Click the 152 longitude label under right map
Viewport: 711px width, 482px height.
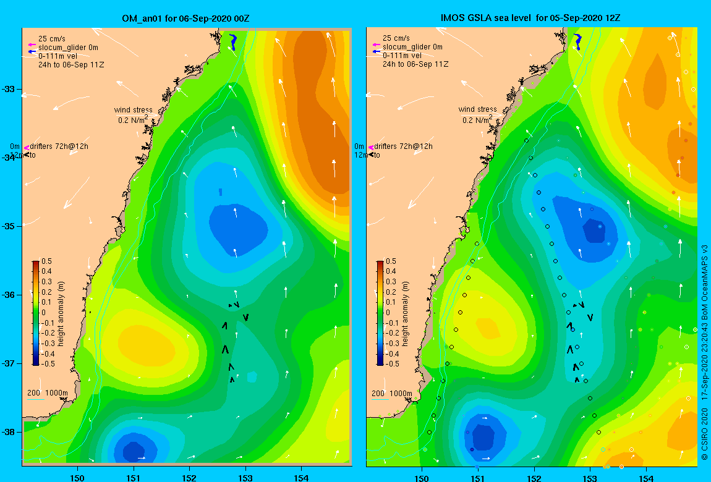[x=534, y=478]
